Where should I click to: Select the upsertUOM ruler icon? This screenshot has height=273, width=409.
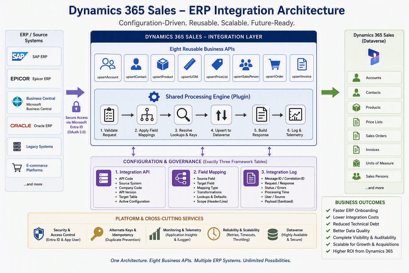pos(190,64)
